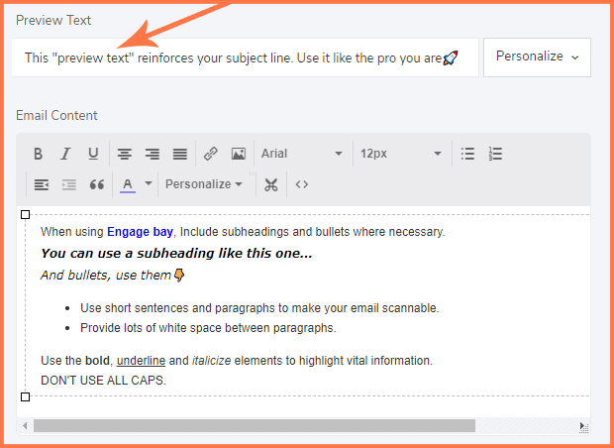The height and width of the screenshot is (448, 614).
Task: Decrease the indent
Action: click(42, 184)
